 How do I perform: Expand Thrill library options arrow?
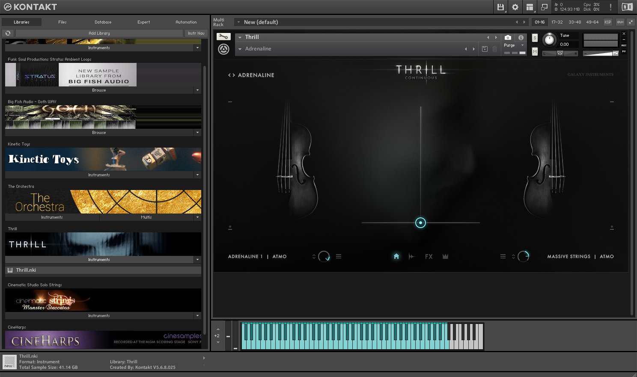point(197,260)
